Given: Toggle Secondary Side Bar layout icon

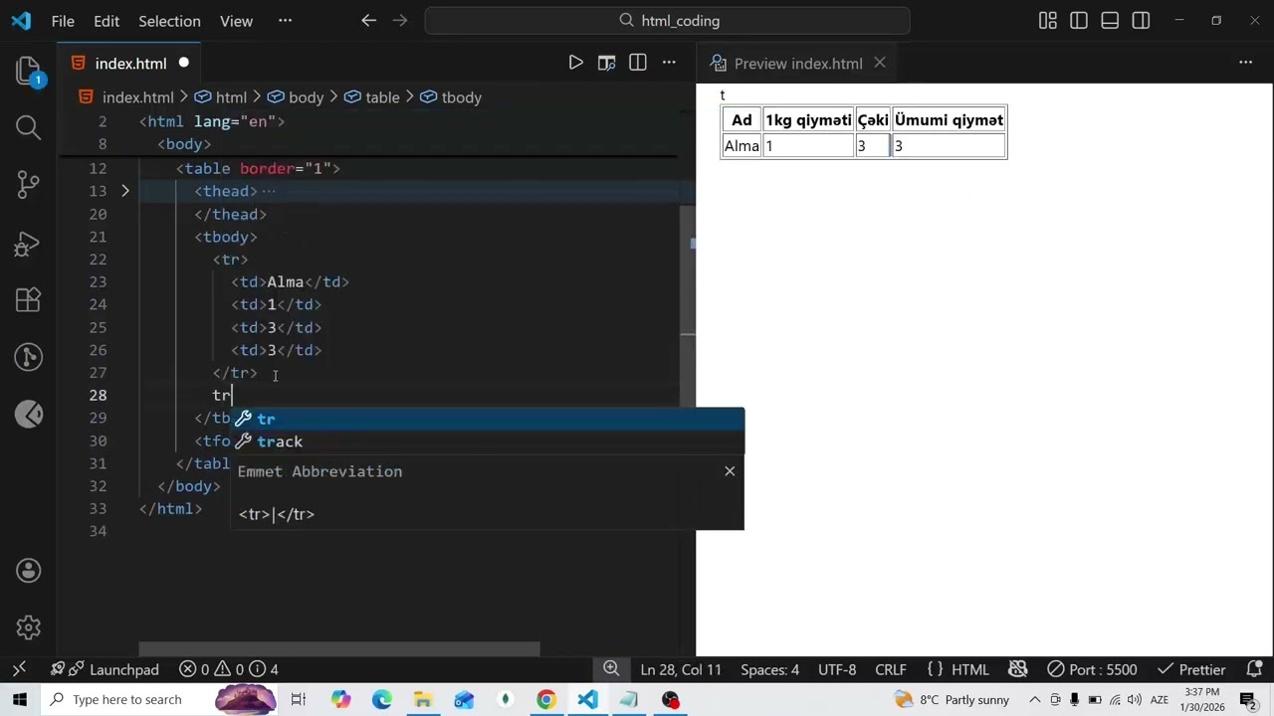Looking at the screenshot, I should (x=1142, y=20).
